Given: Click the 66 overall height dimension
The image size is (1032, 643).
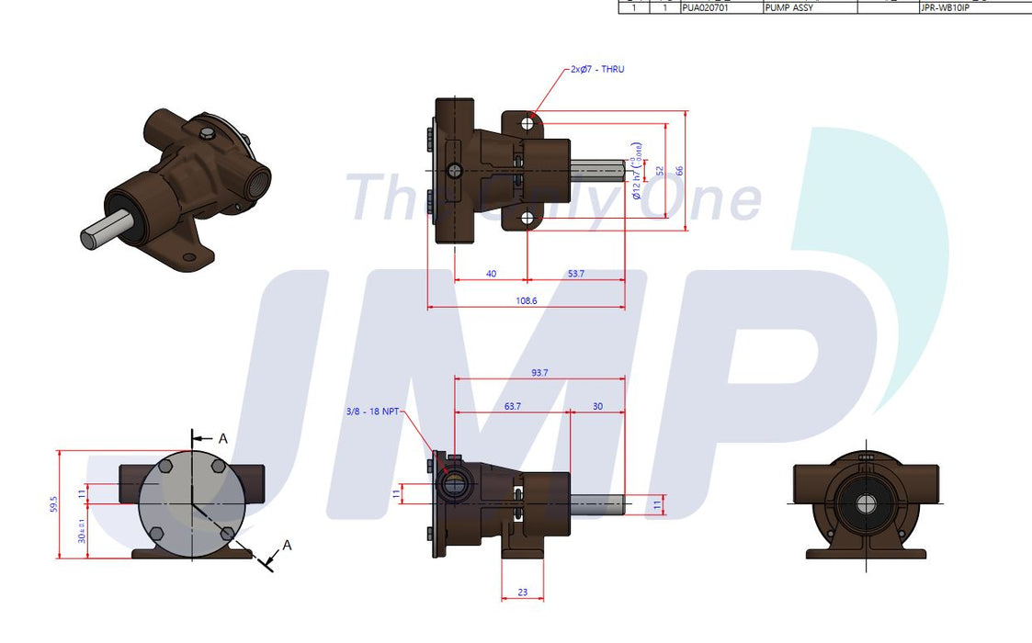Looking at the screenshot, I should click(x=680, y=171).
